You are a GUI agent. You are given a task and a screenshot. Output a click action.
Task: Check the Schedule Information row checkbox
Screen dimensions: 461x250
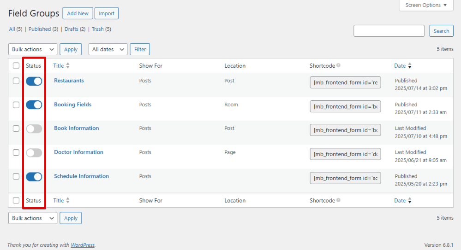click(x=16, y=176)
